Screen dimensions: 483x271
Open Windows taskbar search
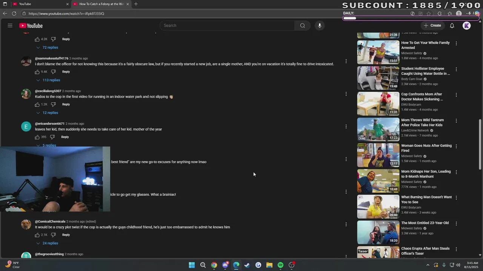tap(203, 265)
